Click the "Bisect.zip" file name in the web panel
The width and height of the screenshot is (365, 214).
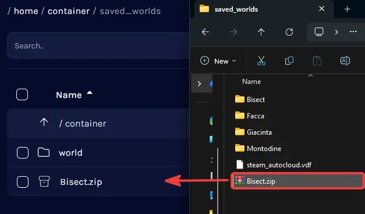click(x=81, y=182)
